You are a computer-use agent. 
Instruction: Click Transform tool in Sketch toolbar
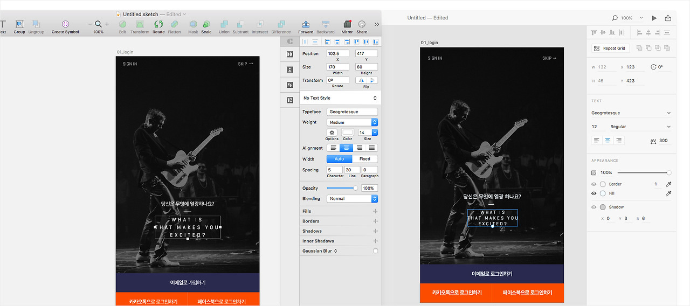point(140,26)
